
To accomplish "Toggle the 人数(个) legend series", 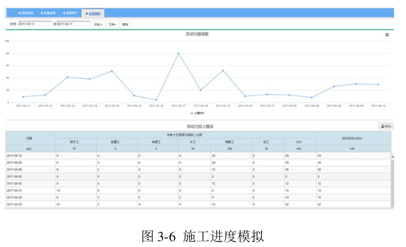I will coord(197,113).
